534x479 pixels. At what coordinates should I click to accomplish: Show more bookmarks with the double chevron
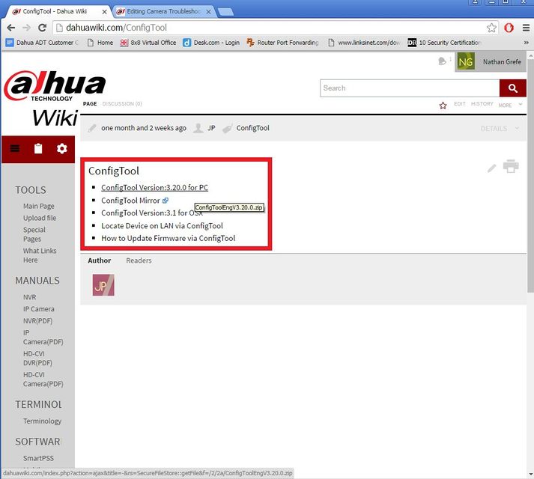[x=527, y=43]
